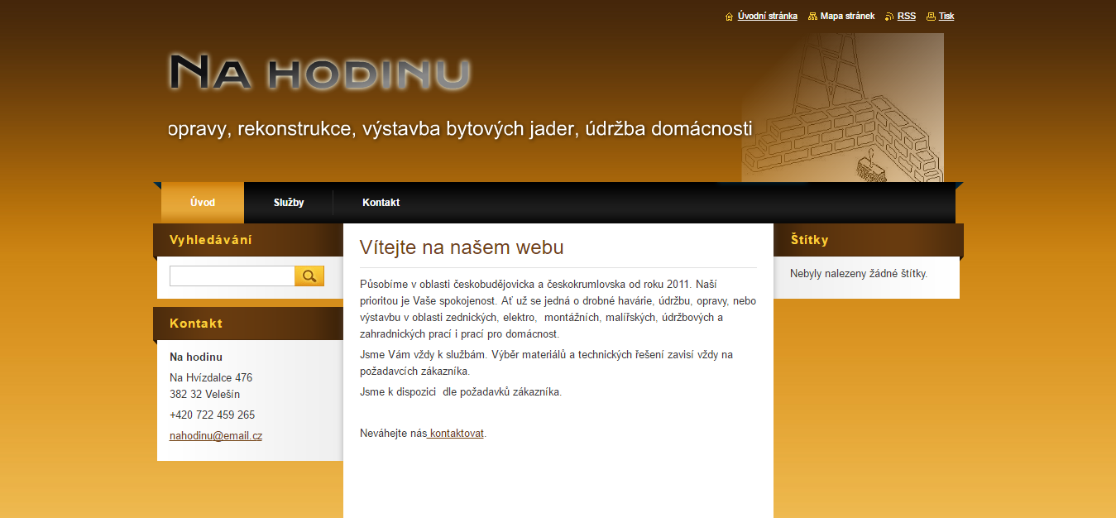Click the phone number +420 722 459 265

click(x=212, y=415)
